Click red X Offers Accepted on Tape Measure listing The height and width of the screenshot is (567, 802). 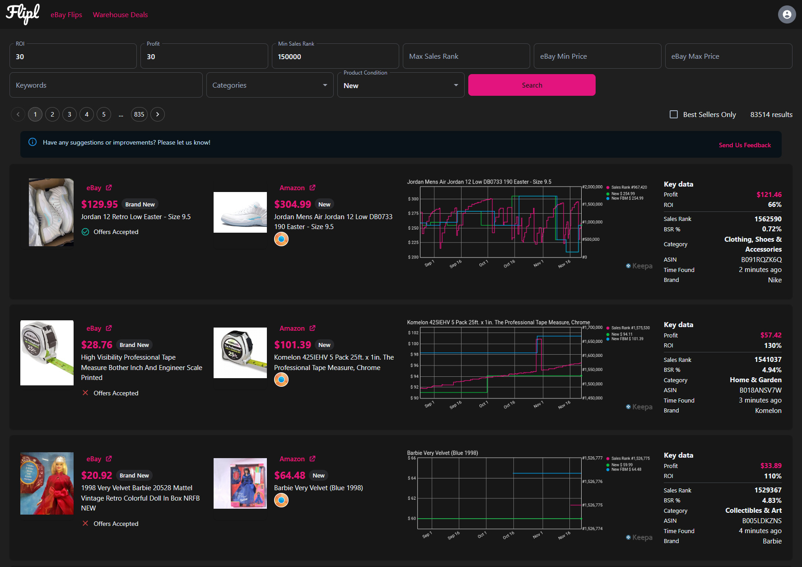pos(85,393)
